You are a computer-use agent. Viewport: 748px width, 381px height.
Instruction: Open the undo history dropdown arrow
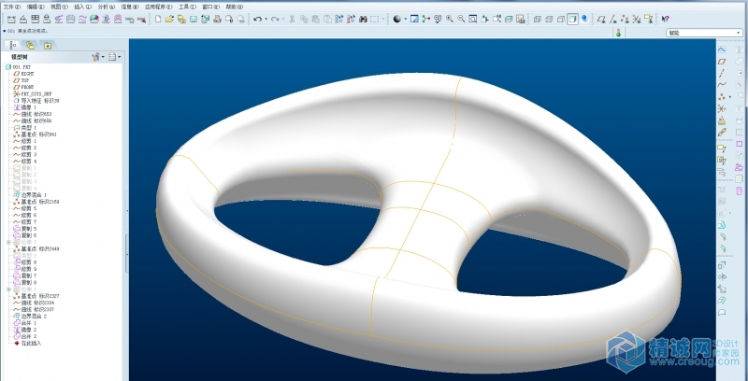point(265,19)
